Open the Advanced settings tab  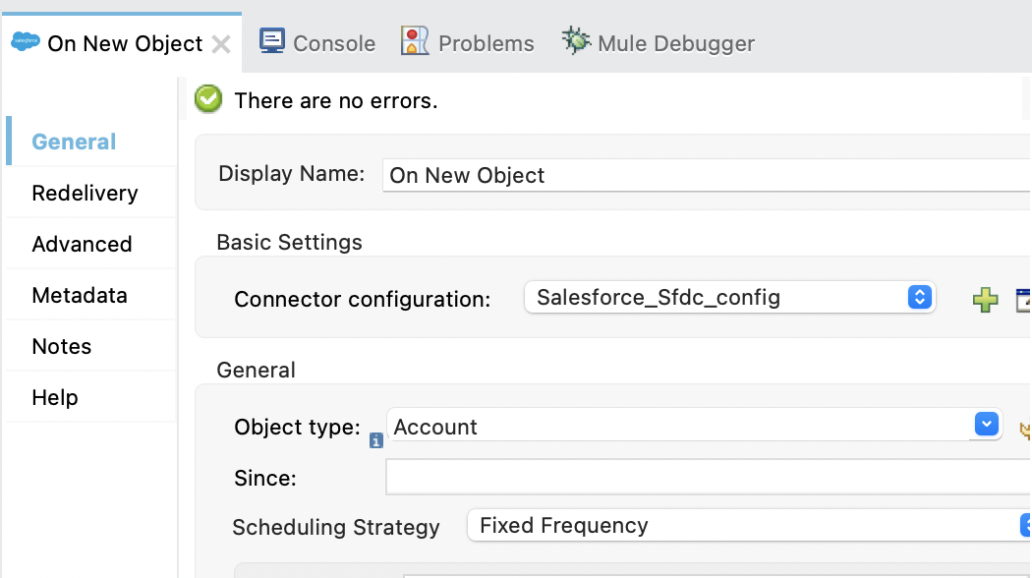tap(82, 244)
